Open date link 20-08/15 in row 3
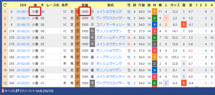This screenshot has width=215, height=95. tap(23, 25)
